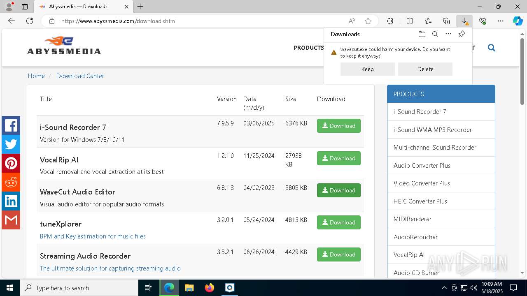The height and width of the screenshot is (296, 527).
Task: Add page to favorites star
Action: click(x=368, y=21)
